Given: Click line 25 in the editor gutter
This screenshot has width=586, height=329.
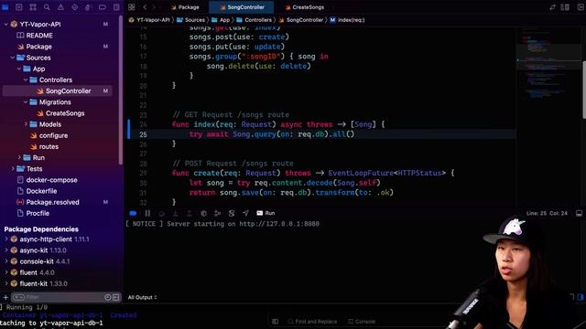Looking at the screenshot, I should point(143,134).
